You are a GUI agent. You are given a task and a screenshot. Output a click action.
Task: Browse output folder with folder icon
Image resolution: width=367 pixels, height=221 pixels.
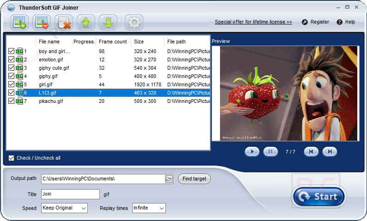pyautogui.click(x=169, y=179)
